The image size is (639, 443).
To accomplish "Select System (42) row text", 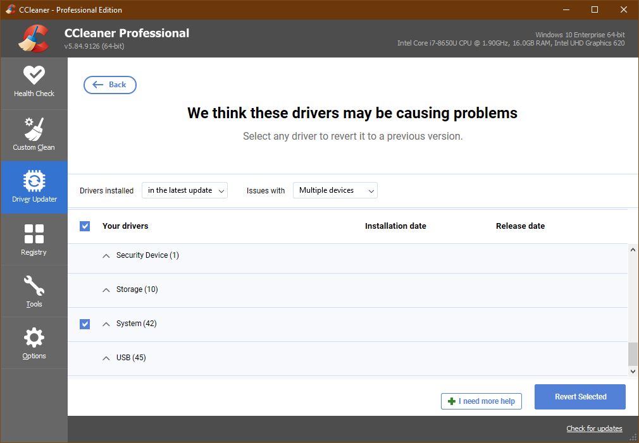I will pos(136,324).
